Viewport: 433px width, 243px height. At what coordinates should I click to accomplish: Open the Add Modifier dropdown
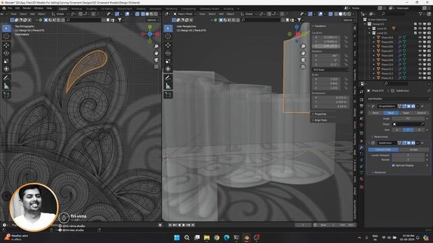tap(398, 99)
